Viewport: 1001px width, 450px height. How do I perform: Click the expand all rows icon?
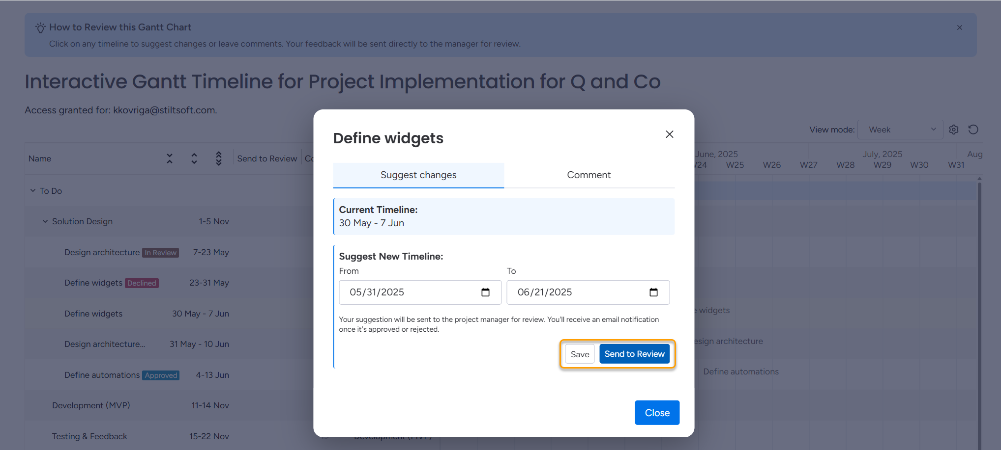tap(194, 159)
